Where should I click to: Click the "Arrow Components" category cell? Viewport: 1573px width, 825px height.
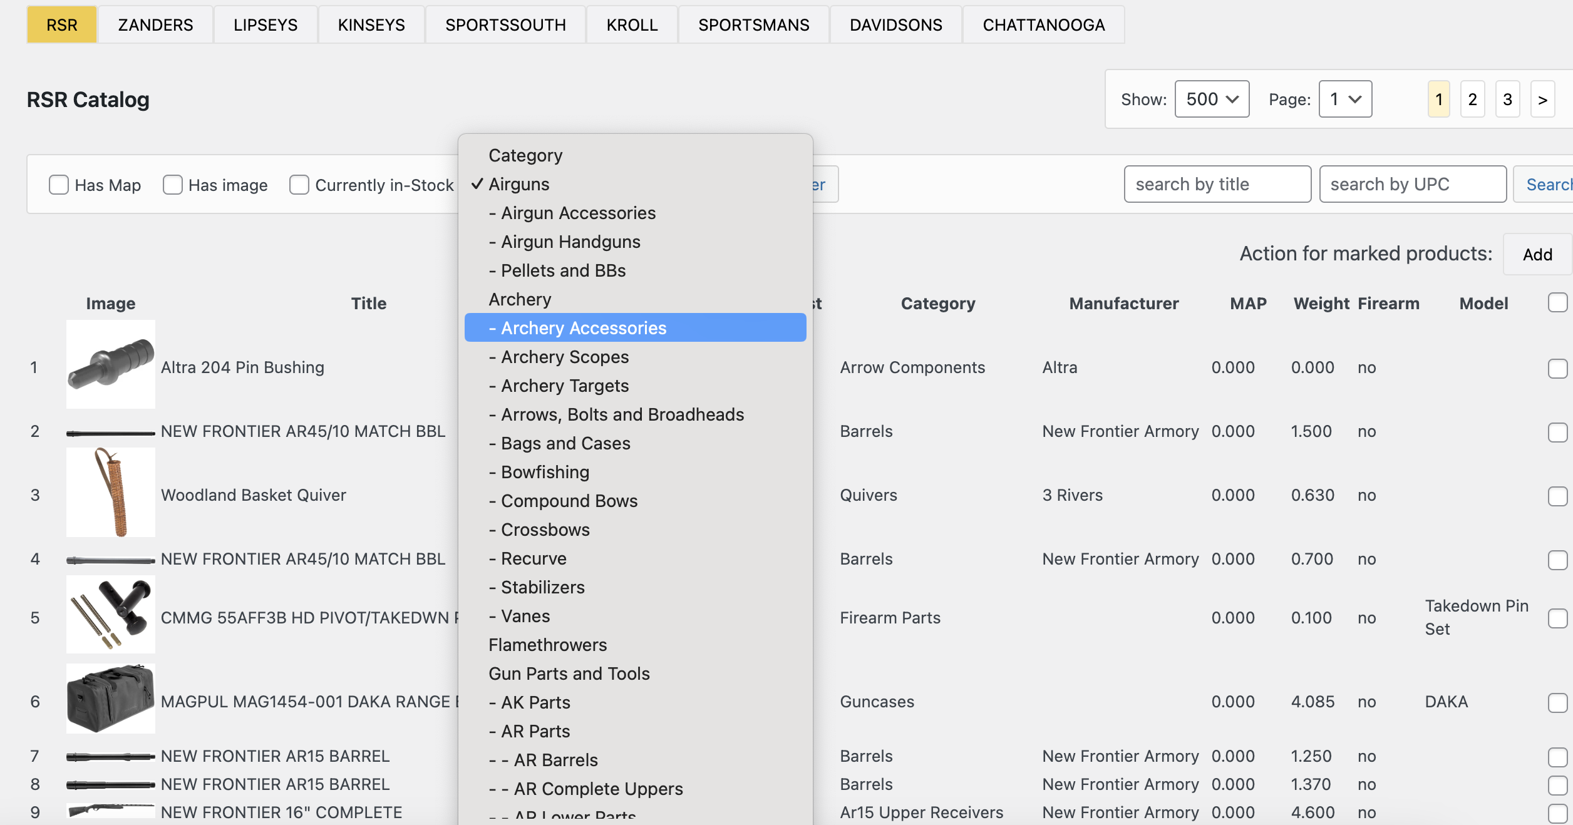(x=912, y=367)
